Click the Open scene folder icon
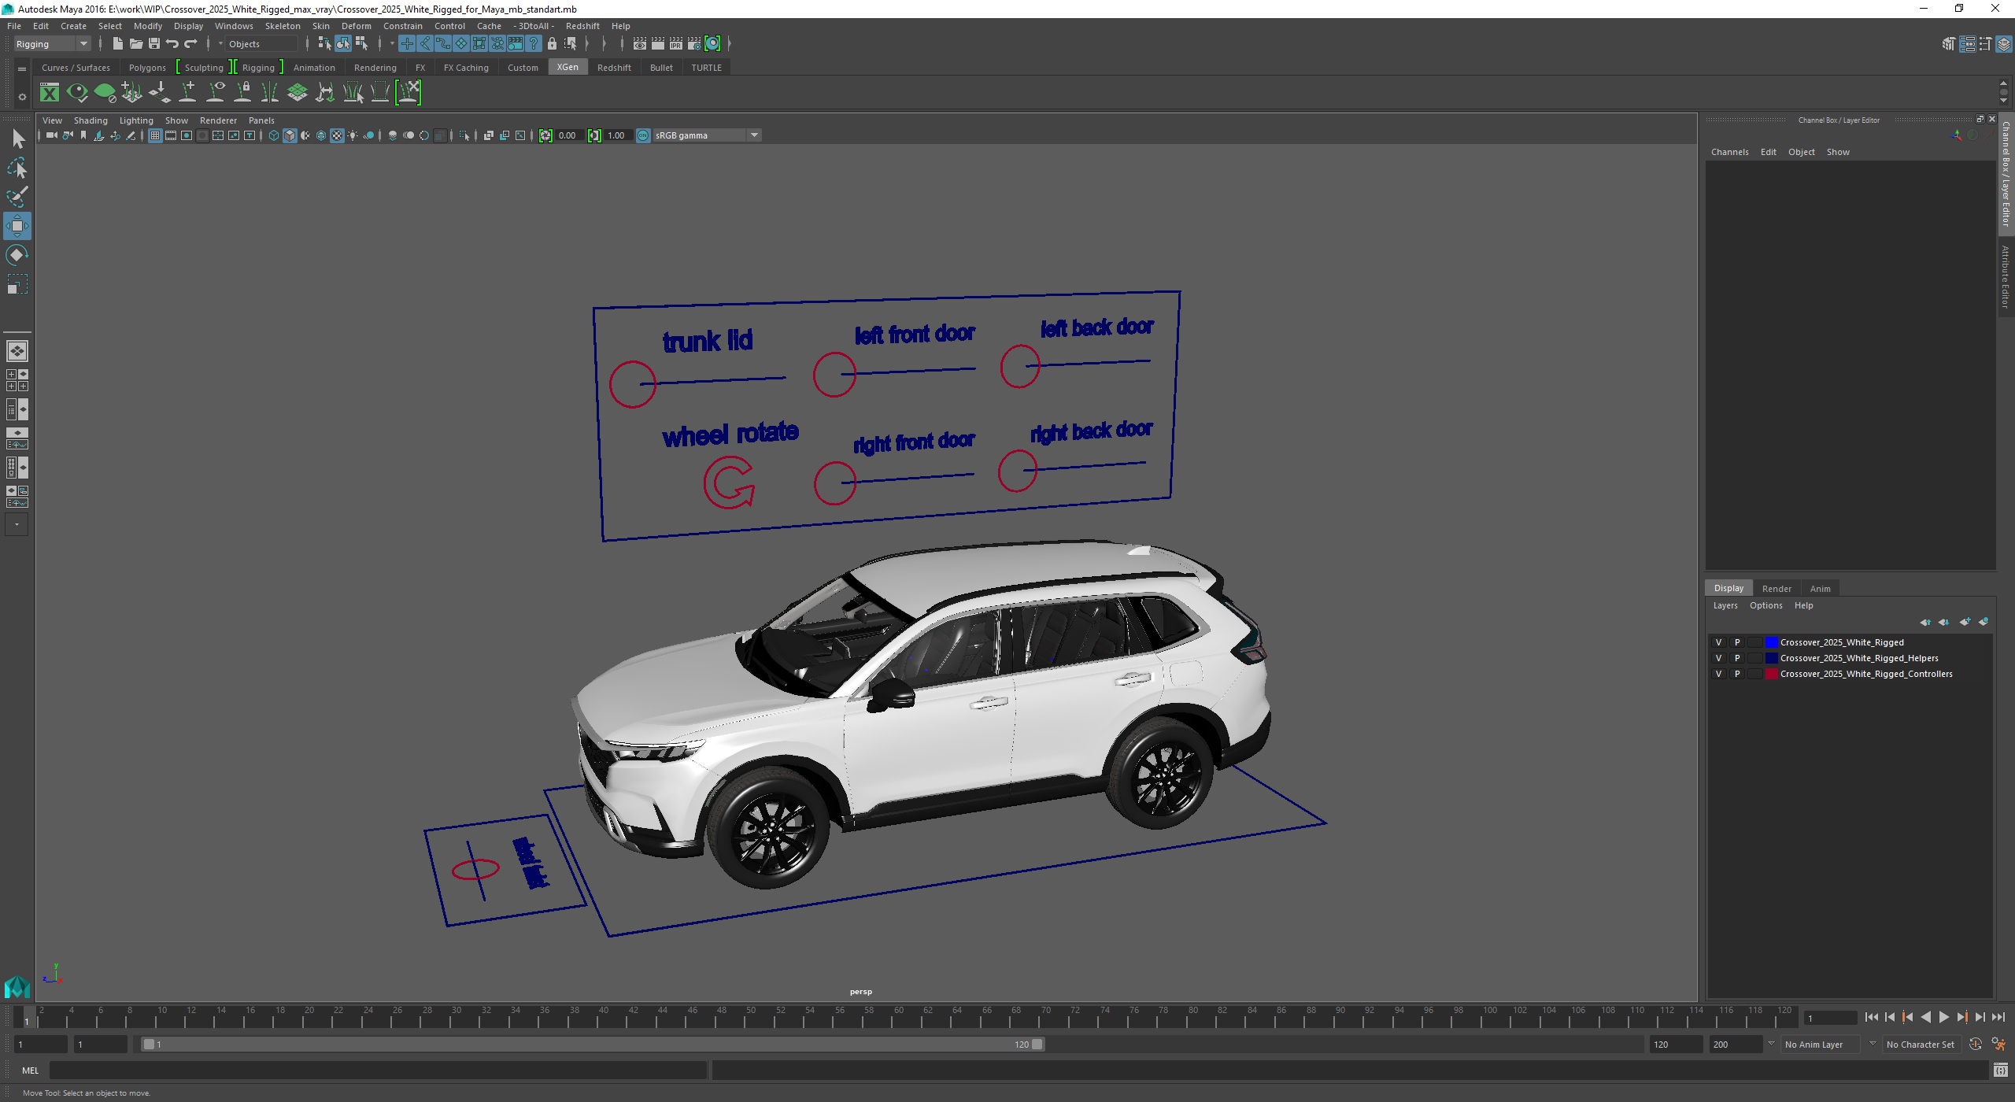This screenshot has height=1102, width=2015. pyautogui.click(x=135, y=44)
